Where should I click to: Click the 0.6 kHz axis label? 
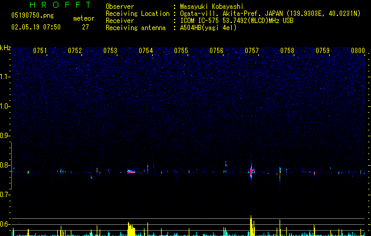pos(5,224)
